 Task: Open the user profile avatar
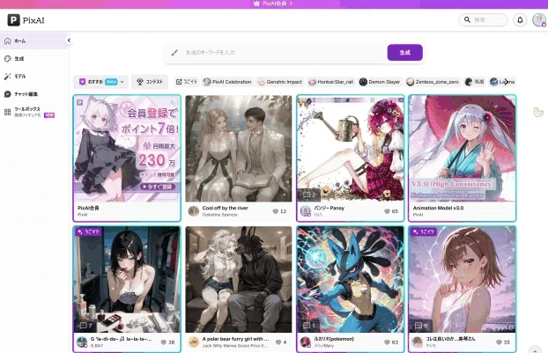(538, 20)
